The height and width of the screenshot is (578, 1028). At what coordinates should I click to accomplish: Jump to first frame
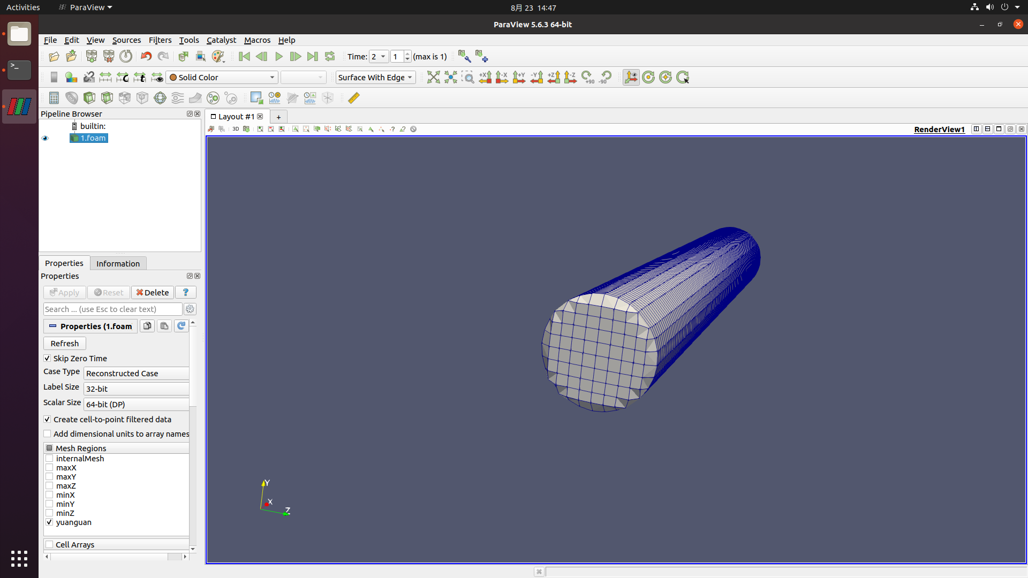tap(244, 57)
